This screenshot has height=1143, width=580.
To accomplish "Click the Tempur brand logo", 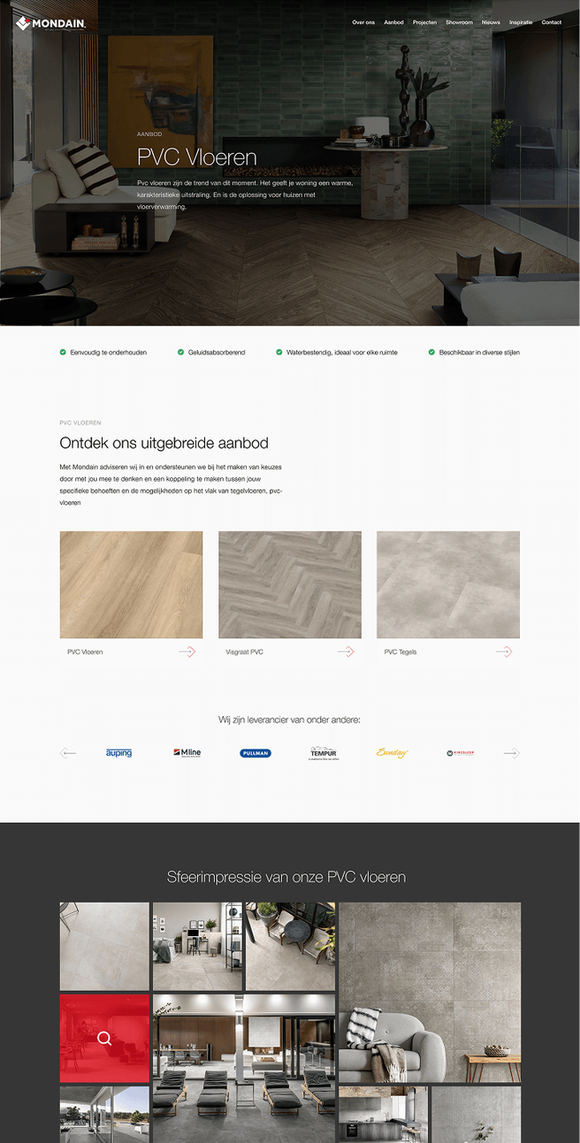I will pyautogui.click(x=324, y=753).
